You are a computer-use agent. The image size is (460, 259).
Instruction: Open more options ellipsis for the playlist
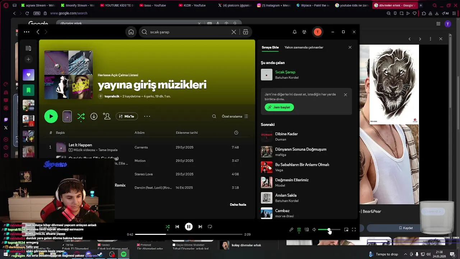pyautogui.click(x=147, y=116)
